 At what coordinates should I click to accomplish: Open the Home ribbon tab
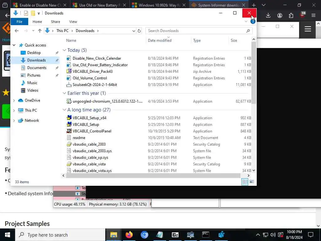37,22
